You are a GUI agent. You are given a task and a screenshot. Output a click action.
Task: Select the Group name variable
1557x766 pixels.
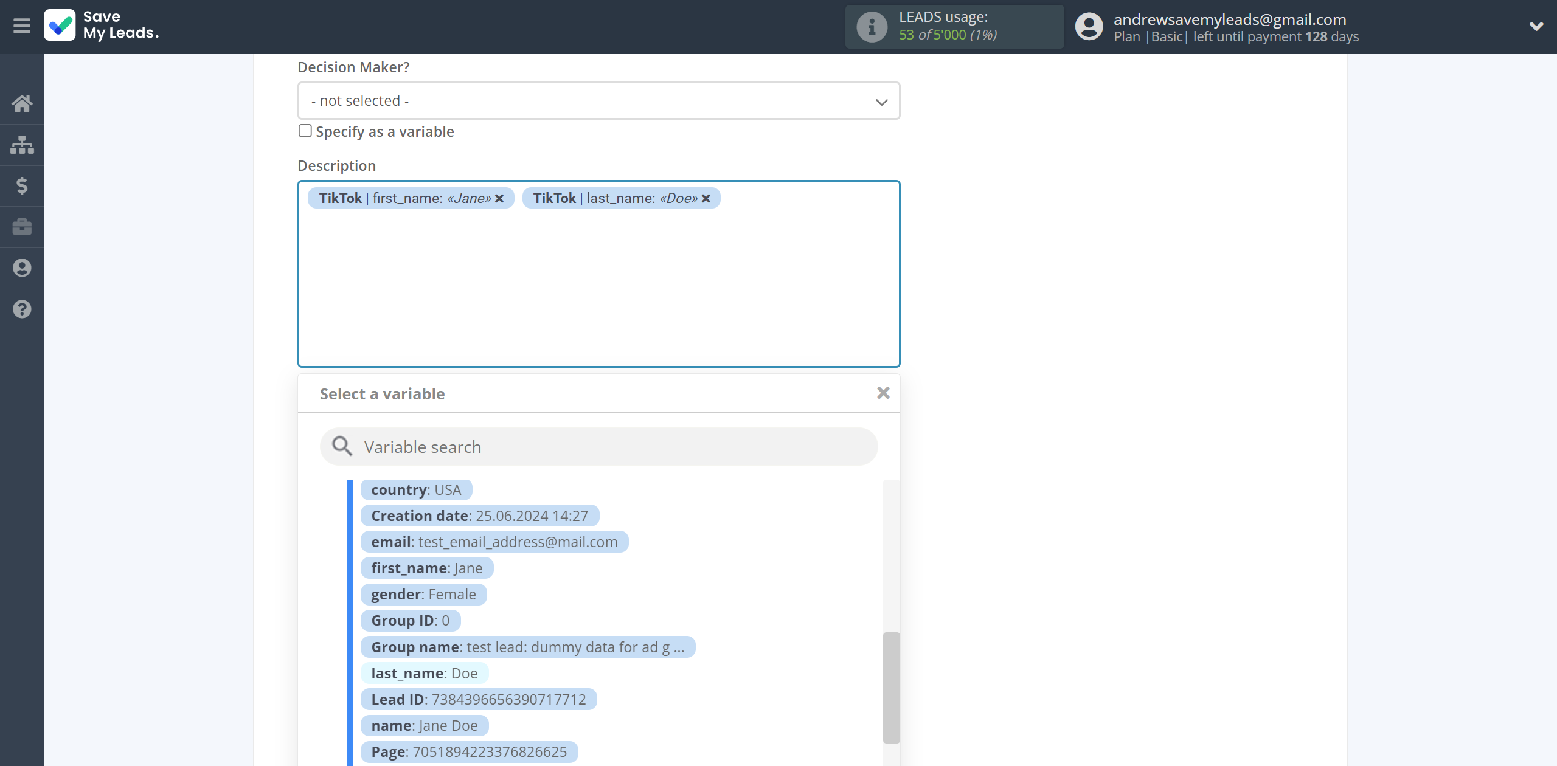(528, 647)
